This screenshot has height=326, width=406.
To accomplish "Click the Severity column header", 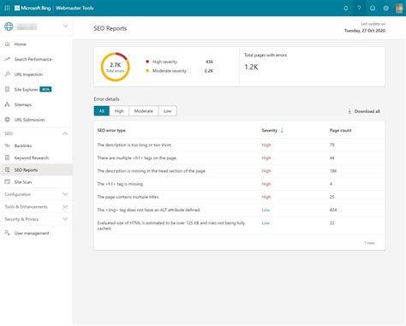I will [270, 130].
